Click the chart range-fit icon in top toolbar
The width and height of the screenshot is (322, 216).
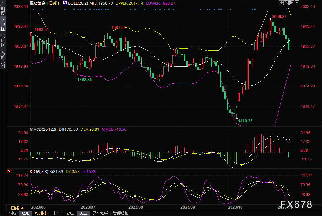[287, 3]
